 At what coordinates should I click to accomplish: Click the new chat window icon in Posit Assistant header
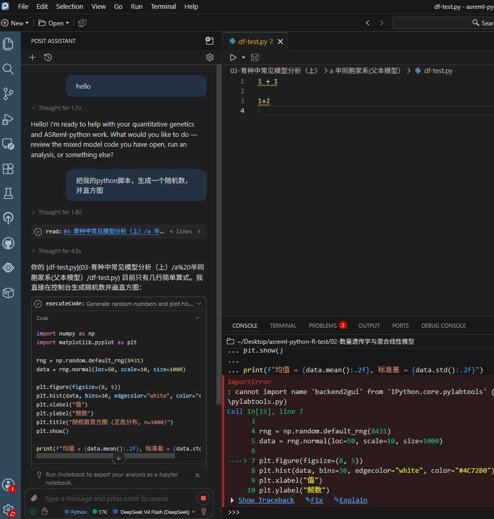tap(210, 41)
